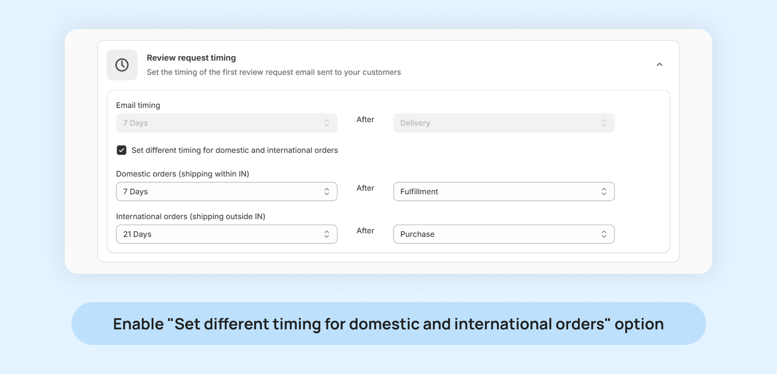This screenshot has width=777, height=374.
Task: Click the stepper arrows on domestic 7 Days select
Action: pos(327,192)
